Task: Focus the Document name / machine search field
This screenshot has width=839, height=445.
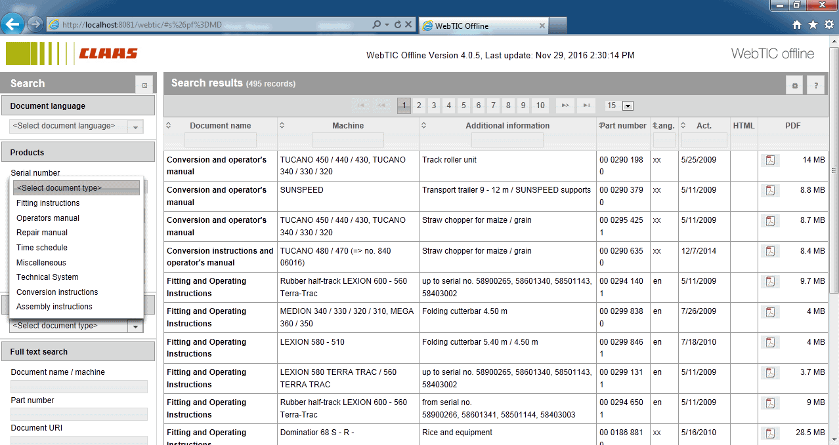Action: click(x=79, y=386)
